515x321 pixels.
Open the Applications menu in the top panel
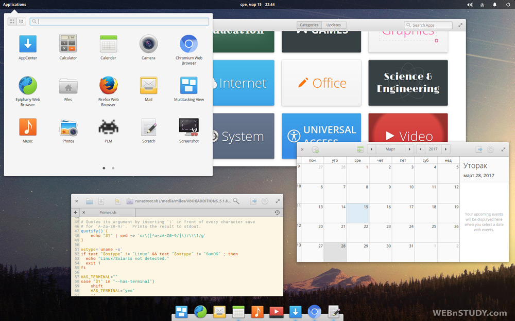tap(14, 5)
